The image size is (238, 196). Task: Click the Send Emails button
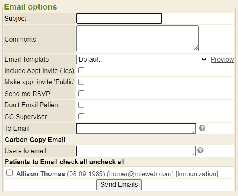coord(119,185)
